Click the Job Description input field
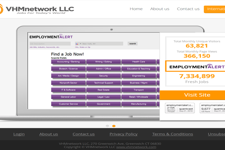Viewport: 225px width, 150px height. click(x=50, y=44)
